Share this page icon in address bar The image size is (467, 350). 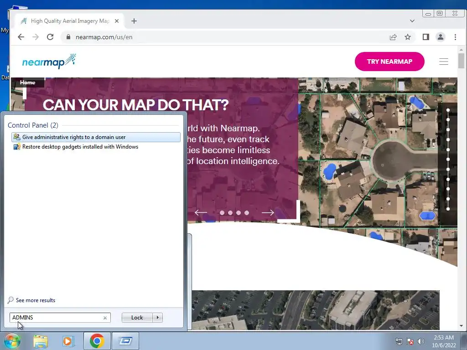[393, 37]
